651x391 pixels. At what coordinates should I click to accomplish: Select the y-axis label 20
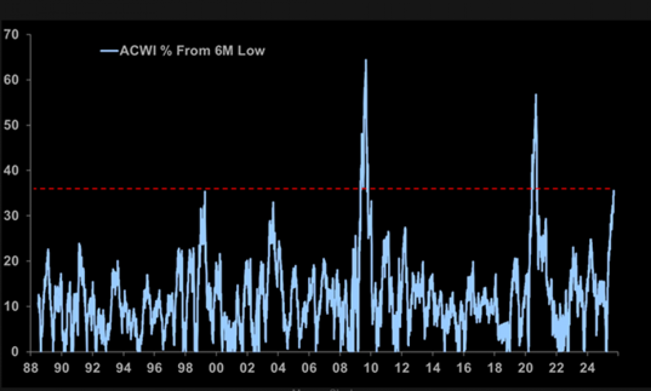[11, 261]
